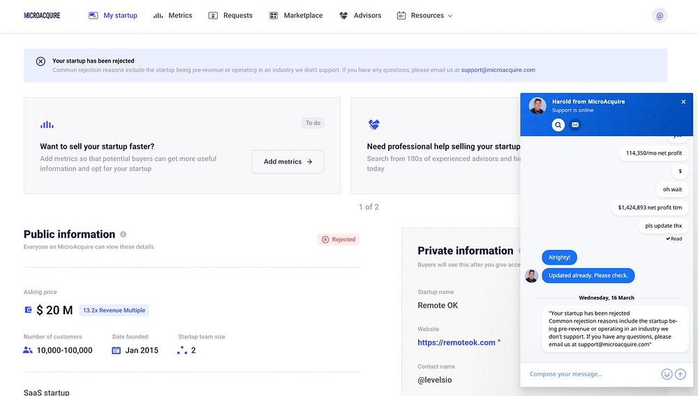This screenshot has width=698, height=396.
Task: Click the "Updated already. Please check." message
Action: 588,276
